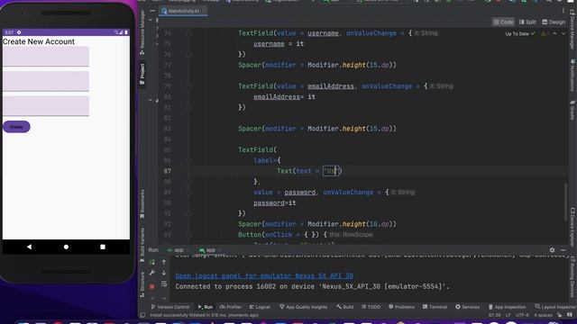This screenshot has width=577, height=324.
Task: Open editor tab options kebab menu
Action: [563, 11]
